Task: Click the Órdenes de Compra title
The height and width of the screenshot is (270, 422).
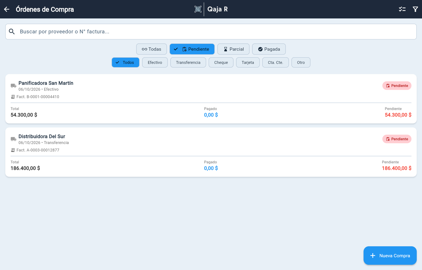Action: coord(45,9)
